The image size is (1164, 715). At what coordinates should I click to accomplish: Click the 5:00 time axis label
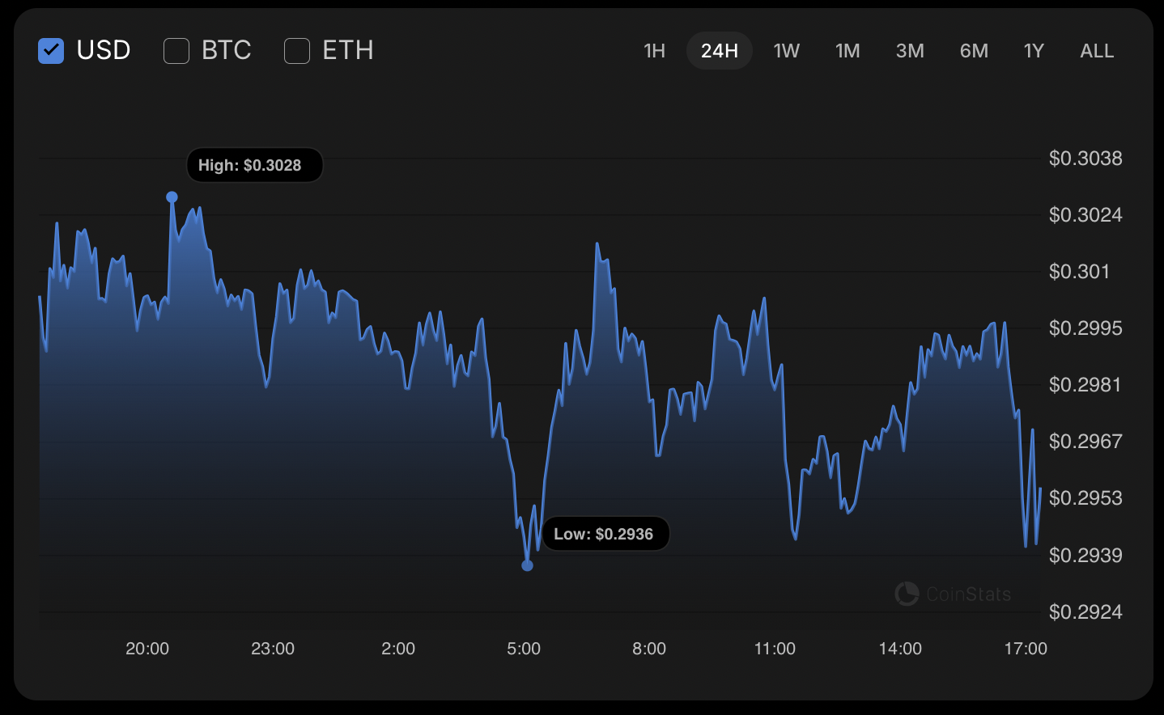point(524,649)
